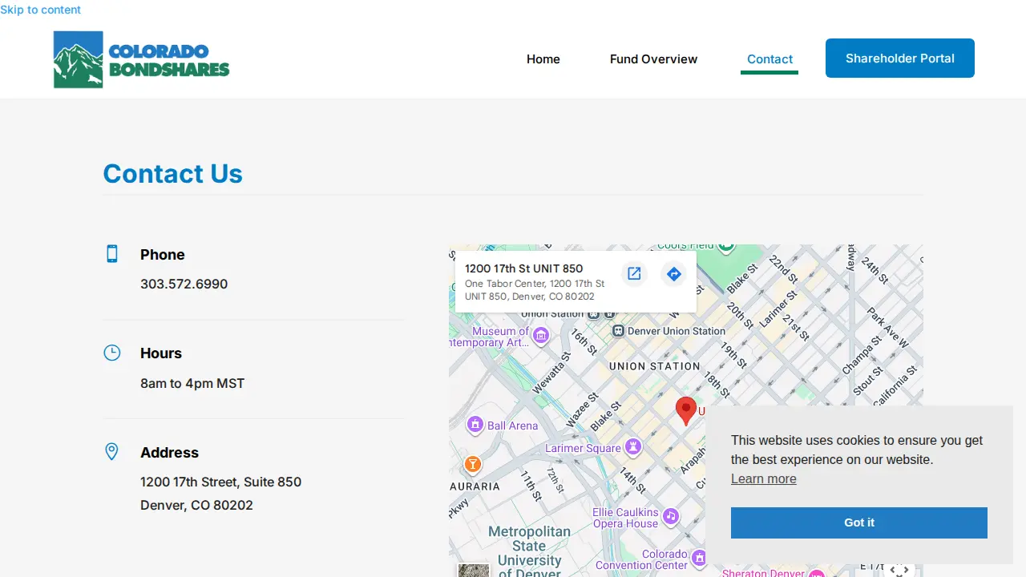Get directions using the blue arrow icon
1026x577 pixels.
pyautogui.click(x=674, y=274)
